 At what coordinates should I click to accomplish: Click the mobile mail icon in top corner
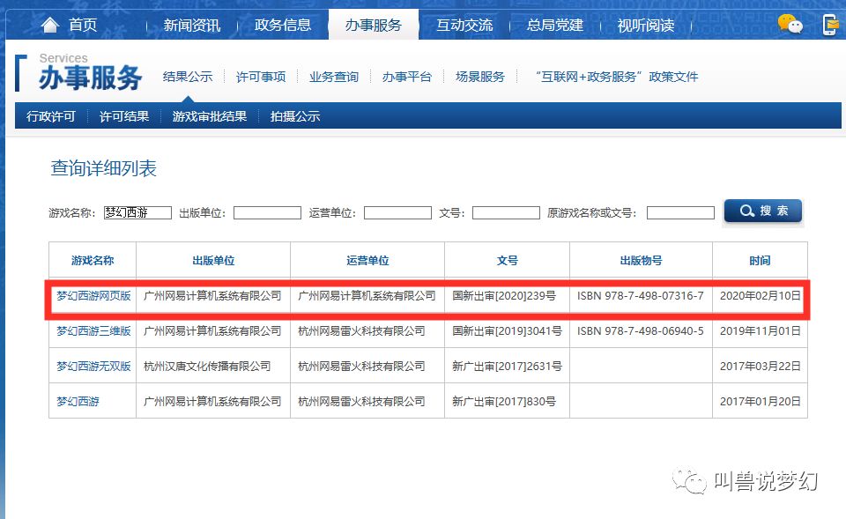(x=829, y=25)
